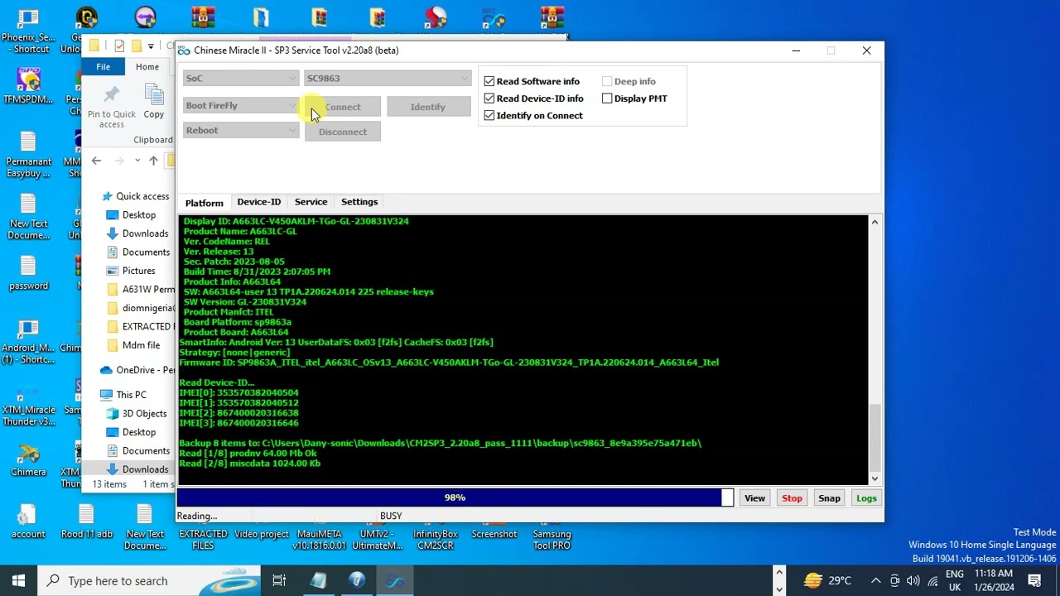The width and height of the screenshot is (1060, 596).
Task: Select the Home ribbon tab in File Explorer
Action: tap(147, 67)
